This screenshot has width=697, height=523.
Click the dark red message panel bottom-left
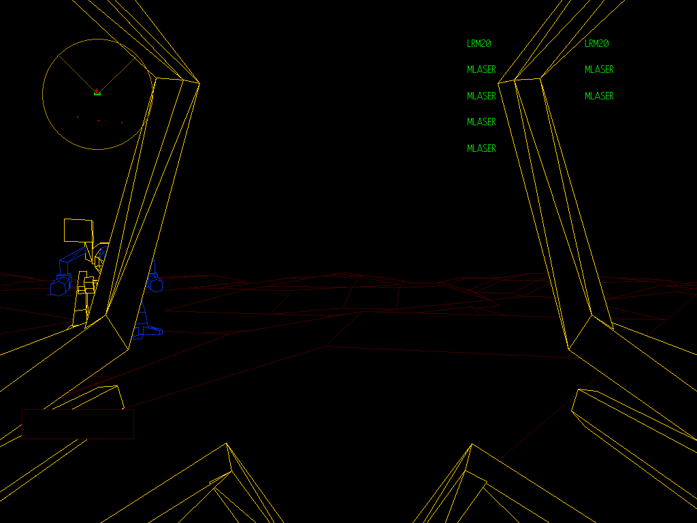pos(78,422)
